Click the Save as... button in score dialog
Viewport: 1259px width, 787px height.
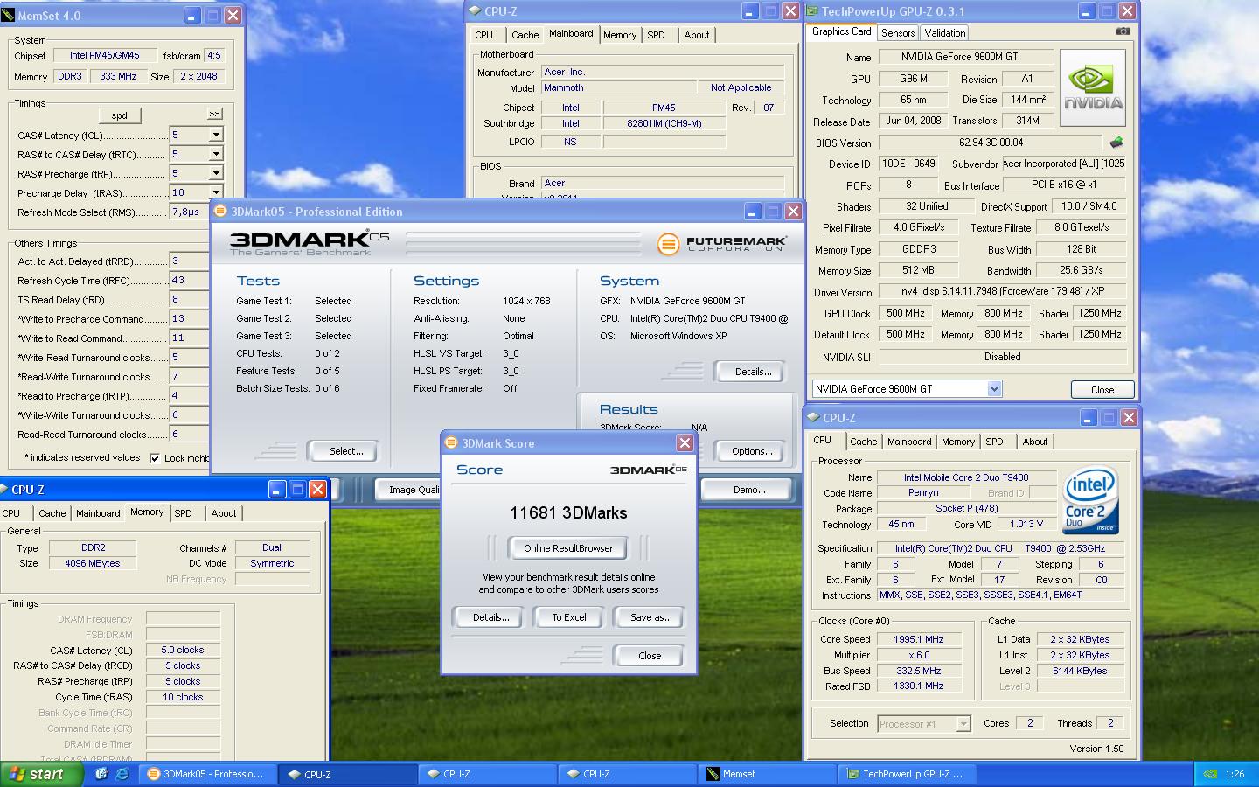(x=650, y=617)
